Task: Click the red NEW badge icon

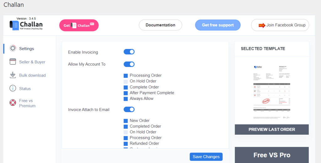Action: click(x=262, y=25)
